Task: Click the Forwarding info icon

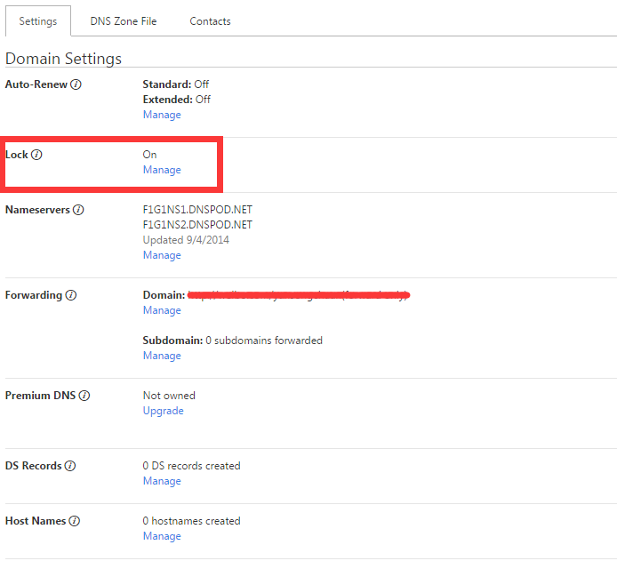Action: [x=71, y=295]
